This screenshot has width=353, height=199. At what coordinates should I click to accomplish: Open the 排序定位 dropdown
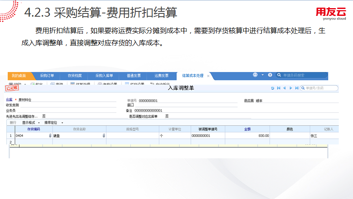(52, 122)
